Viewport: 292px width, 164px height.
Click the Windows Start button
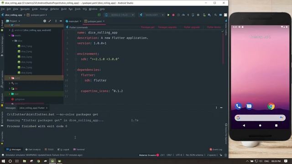click(3, 161)
